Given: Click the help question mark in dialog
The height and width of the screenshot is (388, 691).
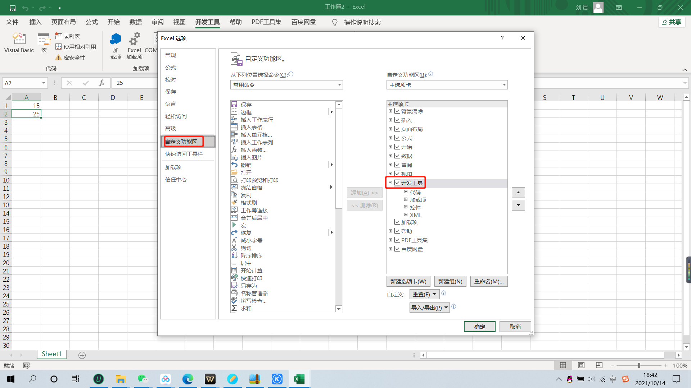Looking at the screenshot, I should pyautogui.click(x=502, y=38).
